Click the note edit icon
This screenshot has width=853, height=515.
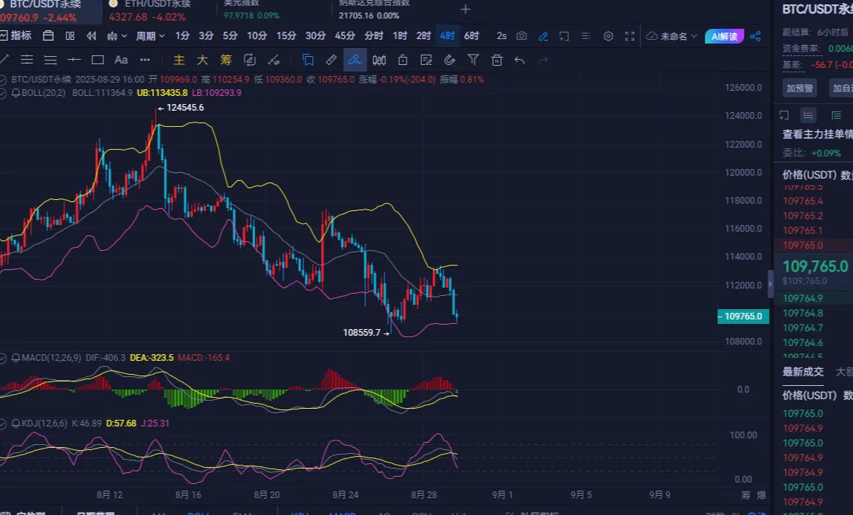[426, 60]
